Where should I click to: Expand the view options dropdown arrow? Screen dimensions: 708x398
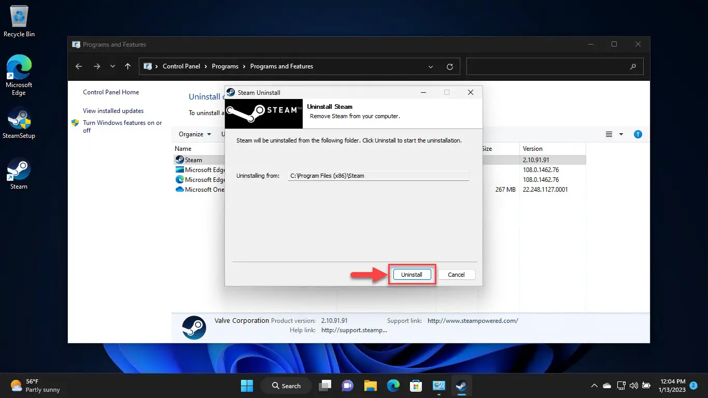click(x=621, y=134)
